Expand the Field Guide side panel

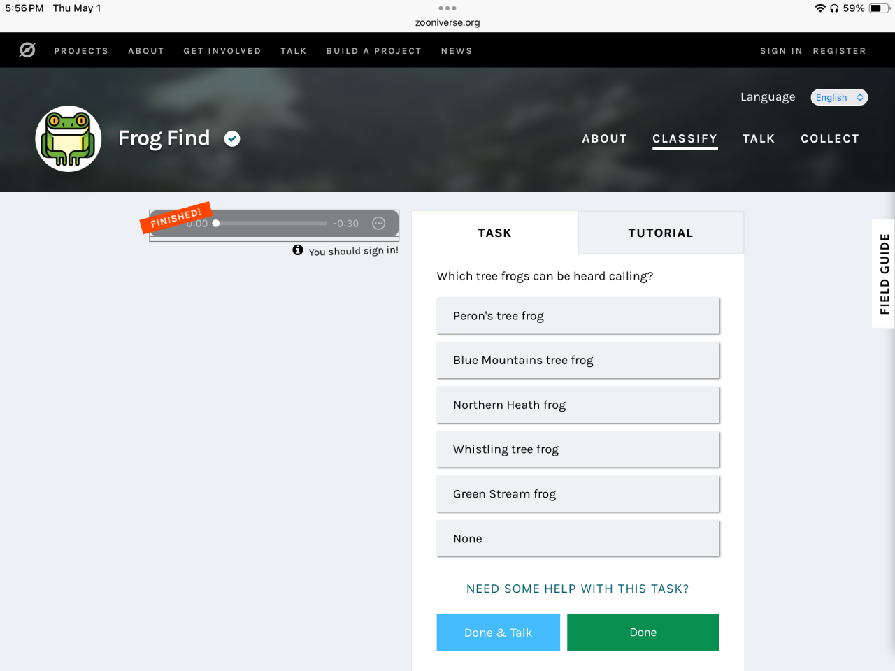coord(884,274)
